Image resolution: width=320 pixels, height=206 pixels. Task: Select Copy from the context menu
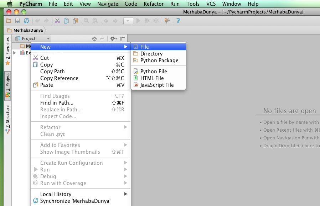81,65
